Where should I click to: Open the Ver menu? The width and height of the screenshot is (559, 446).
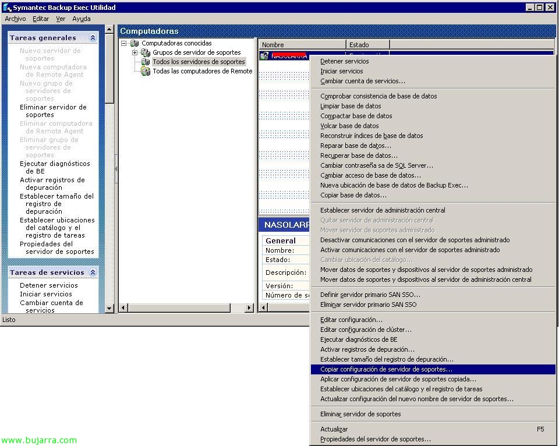coord(61,19)
